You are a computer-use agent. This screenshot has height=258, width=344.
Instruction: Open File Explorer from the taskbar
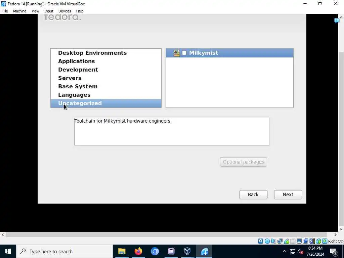pyautogui.click(x=122, y=251)
